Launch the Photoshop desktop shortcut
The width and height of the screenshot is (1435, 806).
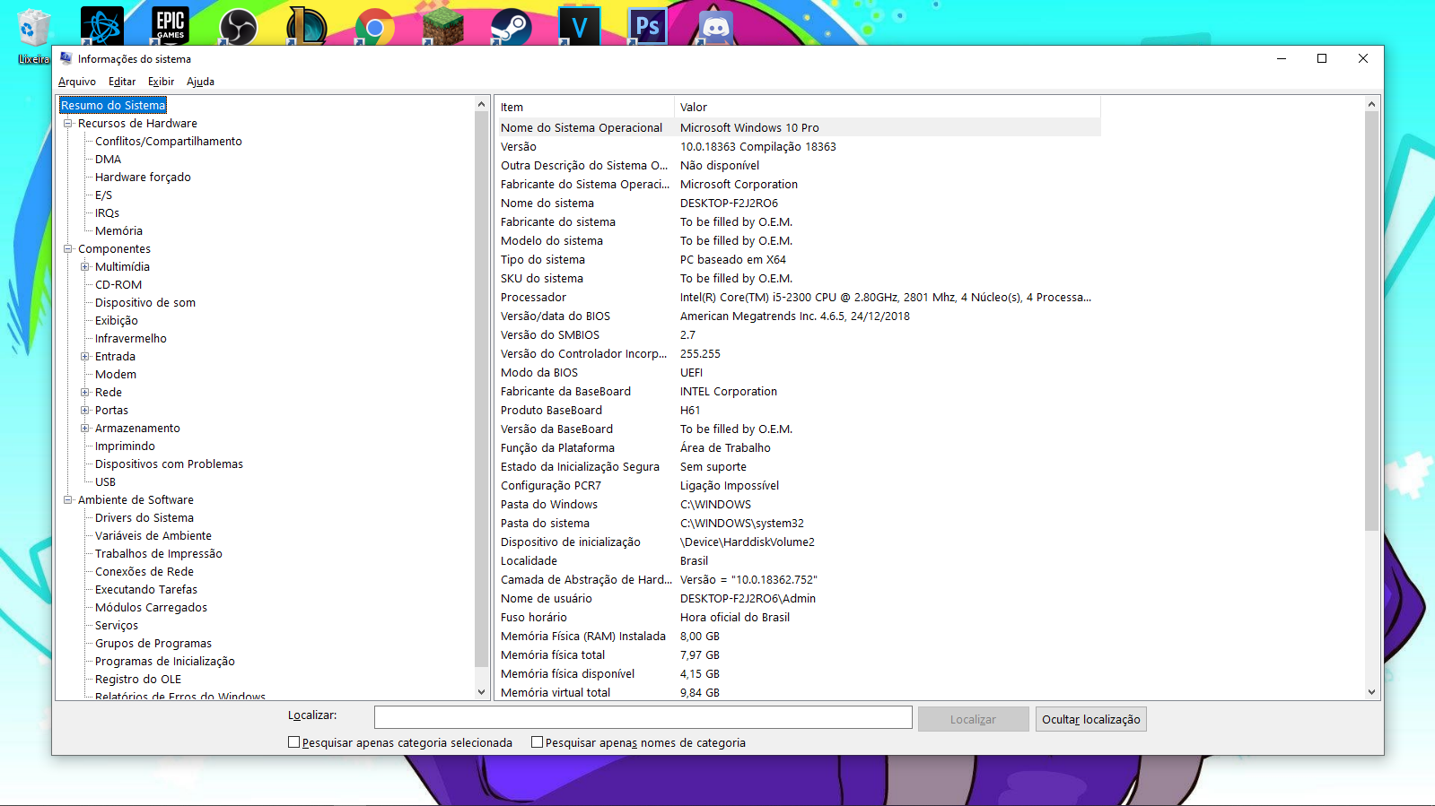pyautogui.click(x=648, y=26)
